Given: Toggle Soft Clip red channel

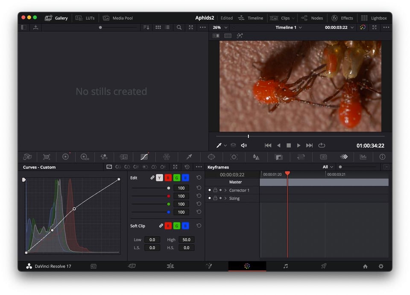Looking at the screenshot, I should [x=168, y=226].
